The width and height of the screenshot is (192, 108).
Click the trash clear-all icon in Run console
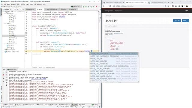click(7, 85)
